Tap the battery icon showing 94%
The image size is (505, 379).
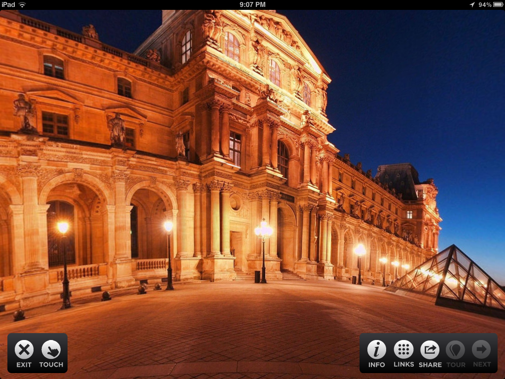pyautogui.click(x=496, y=4)
